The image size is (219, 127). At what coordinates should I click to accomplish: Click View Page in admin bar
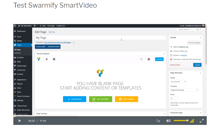[x=51, y=26]
